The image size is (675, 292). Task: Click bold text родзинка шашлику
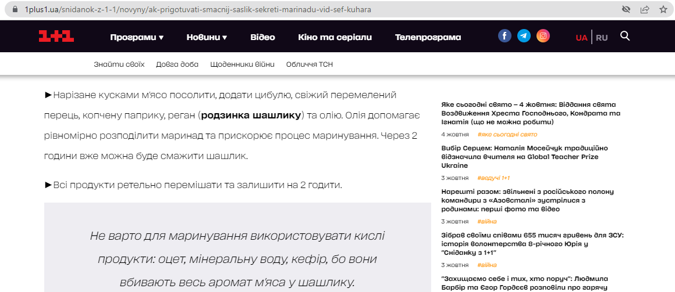point(251,116)
